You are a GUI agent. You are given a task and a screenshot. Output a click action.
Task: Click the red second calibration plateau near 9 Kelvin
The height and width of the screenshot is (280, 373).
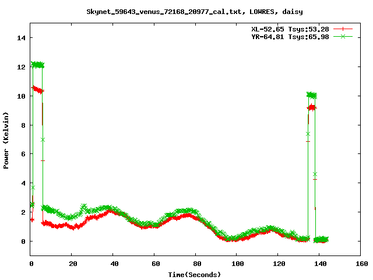tap(312, 107)
